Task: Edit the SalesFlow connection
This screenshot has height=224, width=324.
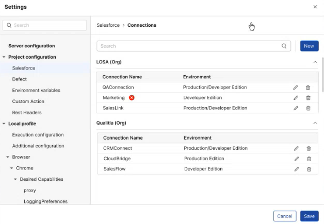Action: (x=296, y=169)
